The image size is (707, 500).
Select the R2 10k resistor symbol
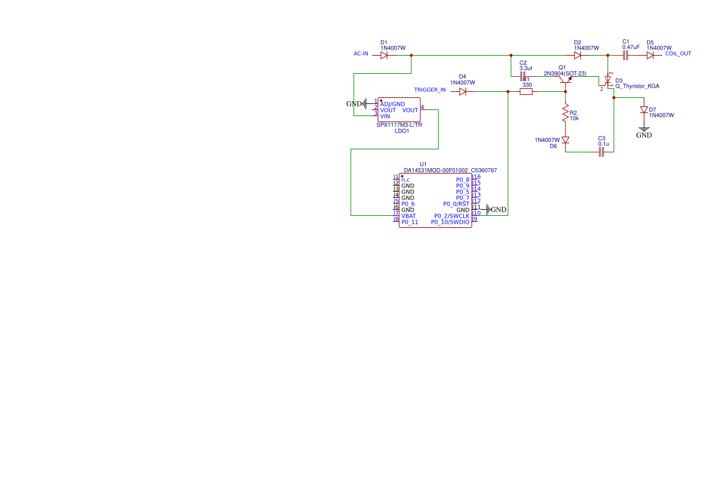click(565, 113)
